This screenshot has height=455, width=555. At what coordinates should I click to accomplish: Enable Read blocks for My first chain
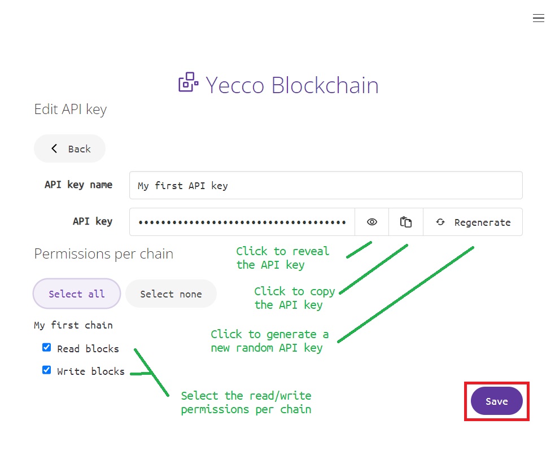pyautogui.click(x=46, y=347)
